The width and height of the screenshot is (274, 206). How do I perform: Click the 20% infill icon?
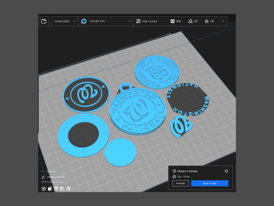coord(172,21)
